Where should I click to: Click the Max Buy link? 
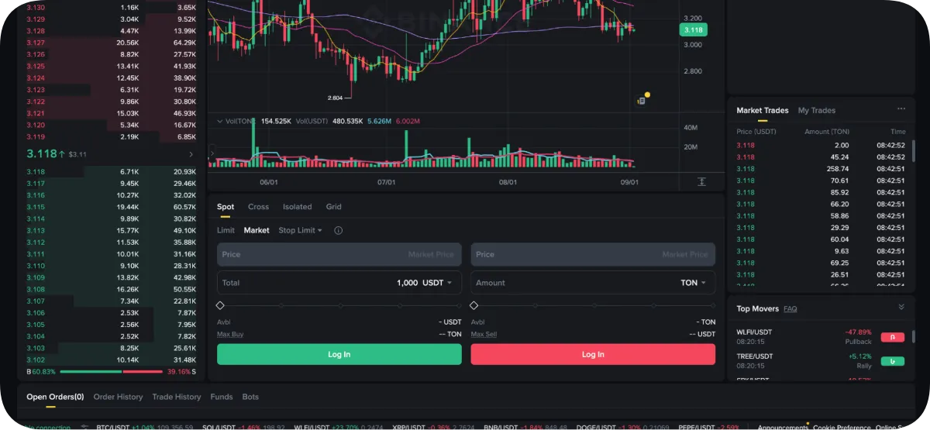pyautogui.click(x=230, y=334)
